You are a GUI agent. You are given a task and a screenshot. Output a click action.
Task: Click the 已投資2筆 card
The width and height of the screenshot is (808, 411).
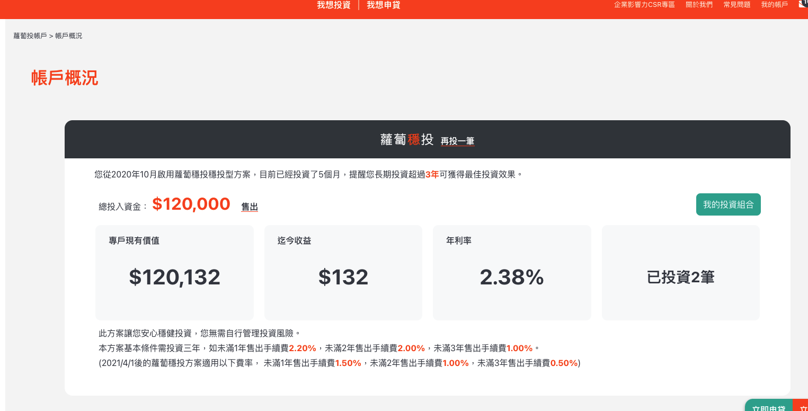click(681, 273)
